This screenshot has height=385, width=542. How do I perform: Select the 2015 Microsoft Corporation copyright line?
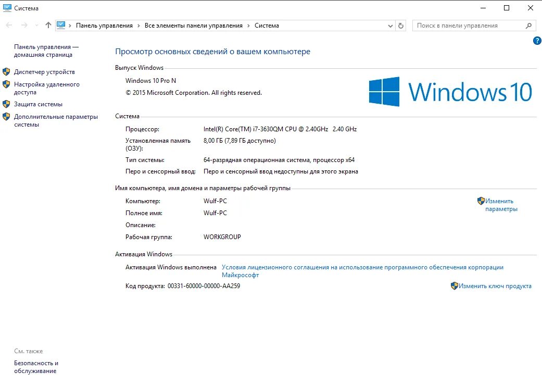194,93
